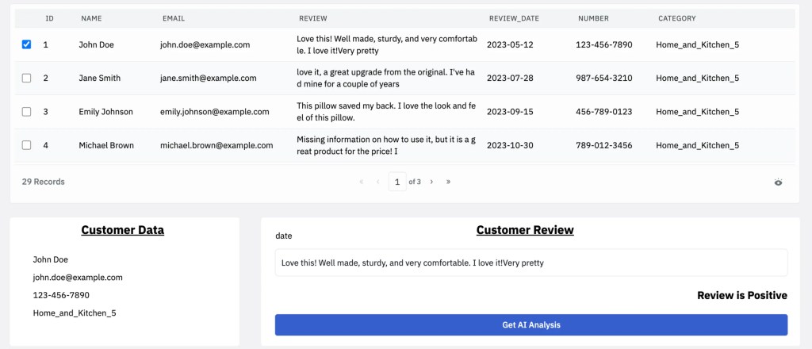Jump to last page of records

[x=448, y=182]
